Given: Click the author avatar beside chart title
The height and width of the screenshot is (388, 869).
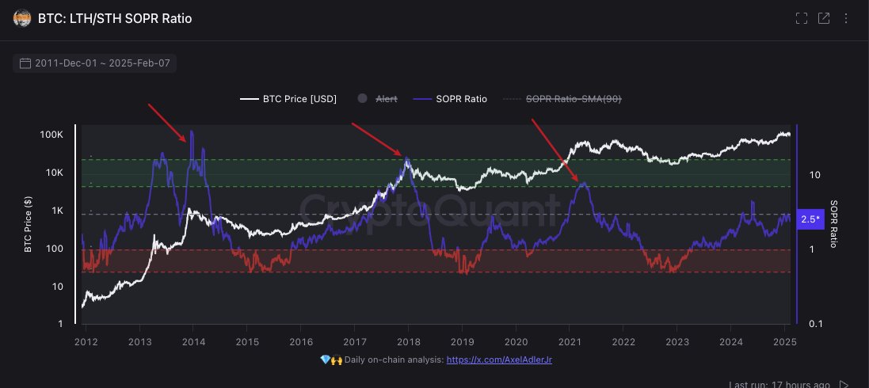Looking at the screenshot, I should click(23, 18).
